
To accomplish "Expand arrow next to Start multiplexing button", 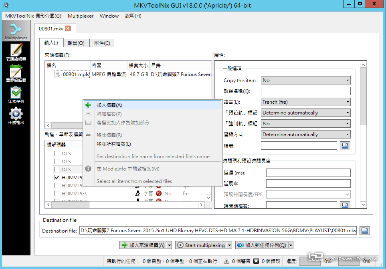I will tap(229, 245).
